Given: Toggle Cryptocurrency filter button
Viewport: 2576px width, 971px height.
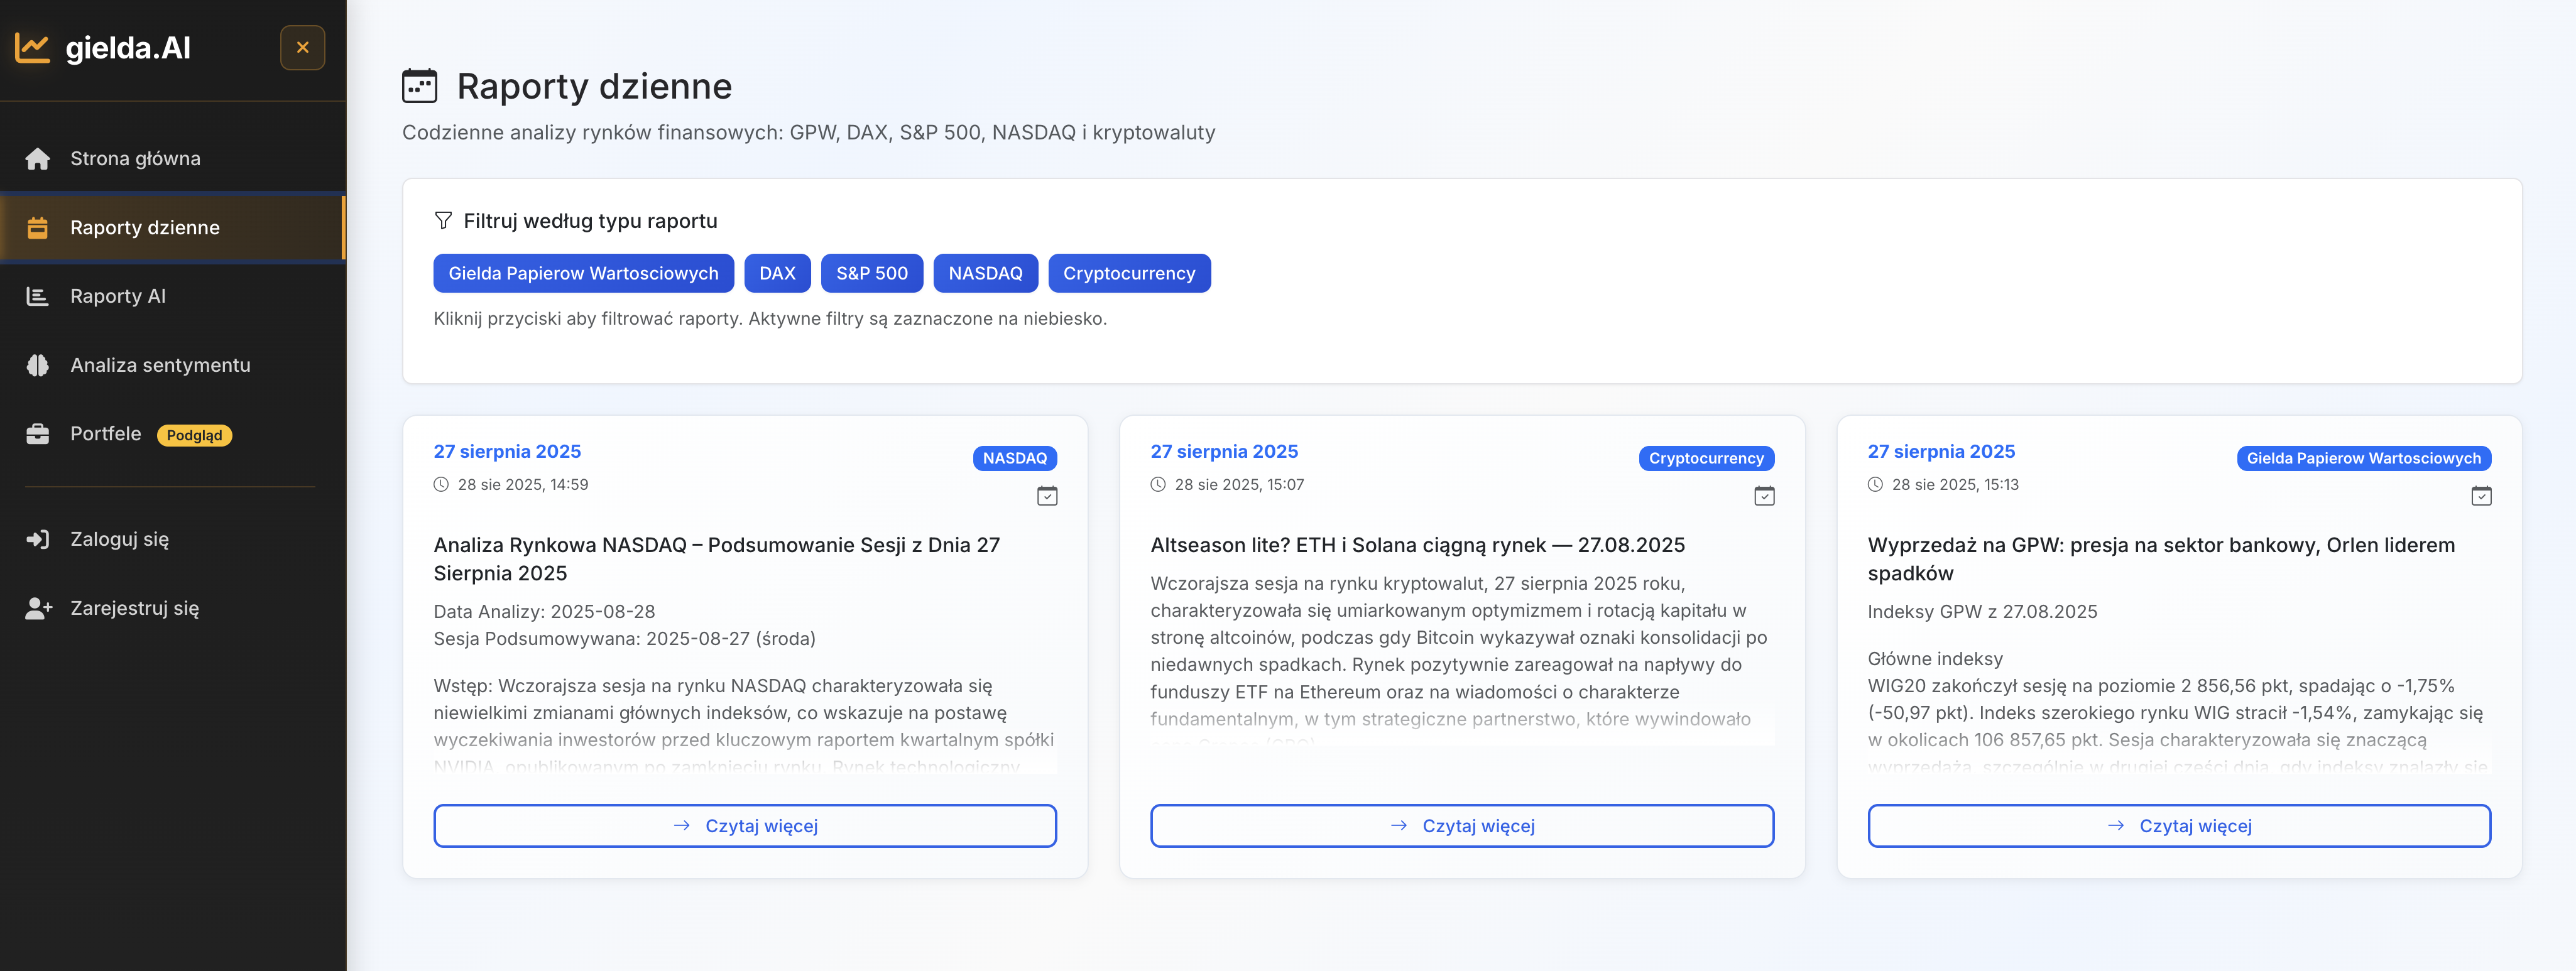Looking at the screenshot, I should [x=1128, y=273].
